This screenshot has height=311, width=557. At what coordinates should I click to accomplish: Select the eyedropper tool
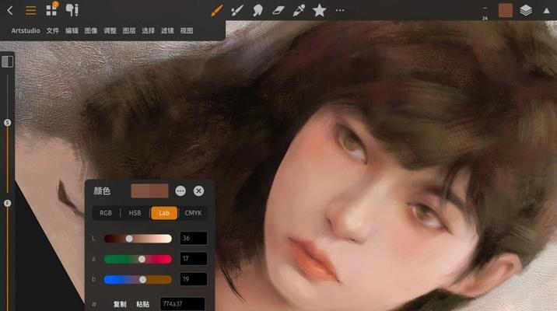click(x=299, y=10)
